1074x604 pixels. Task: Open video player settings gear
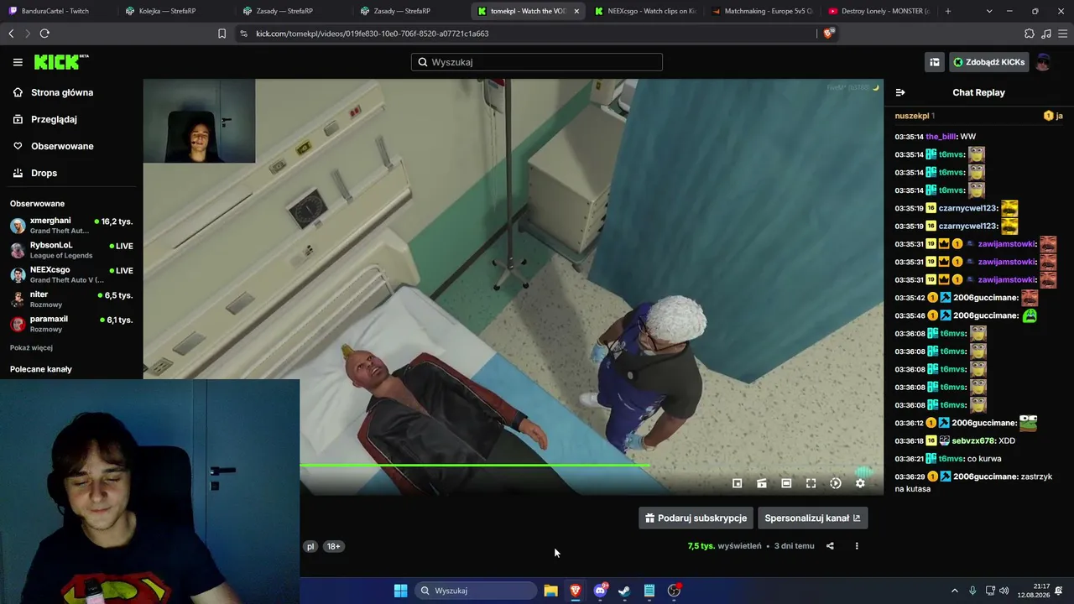(x=860, y=483)
